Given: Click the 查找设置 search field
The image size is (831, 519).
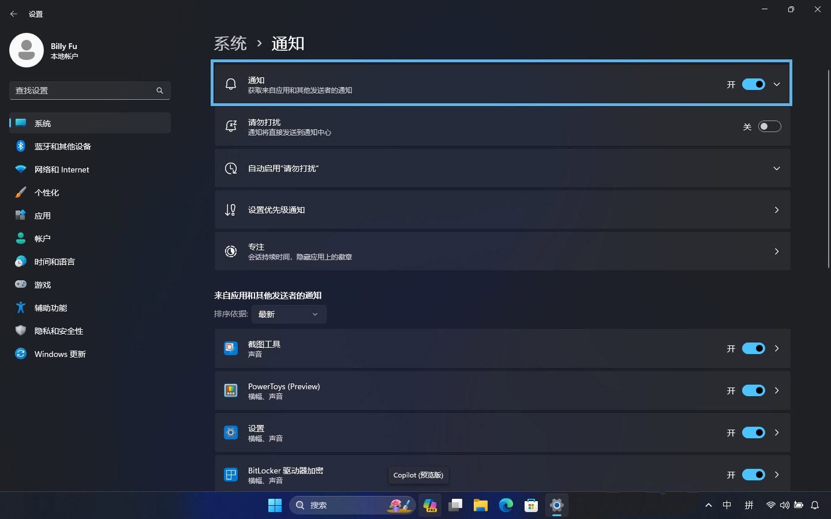Looking at the screenshot, I should pyautogui.click(x=90, y=91).
